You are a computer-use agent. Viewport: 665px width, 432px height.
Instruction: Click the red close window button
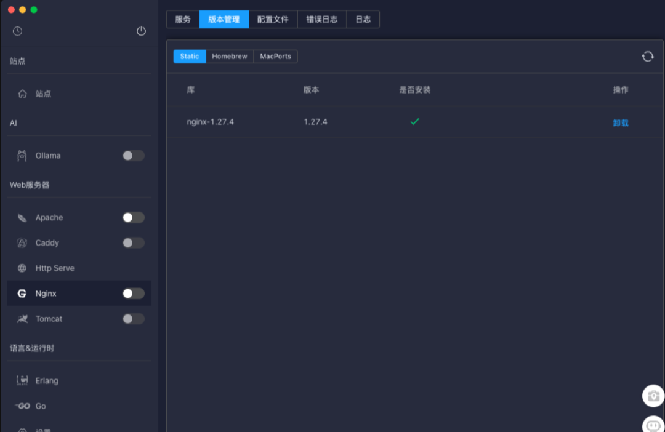(12, 10)
